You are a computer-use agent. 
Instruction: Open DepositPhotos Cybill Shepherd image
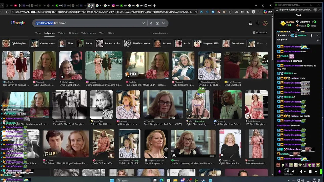pos(230,144)
